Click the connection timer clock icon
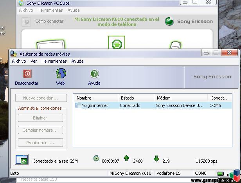The height and width of the screenshot is (183, 241). [96, 158]
